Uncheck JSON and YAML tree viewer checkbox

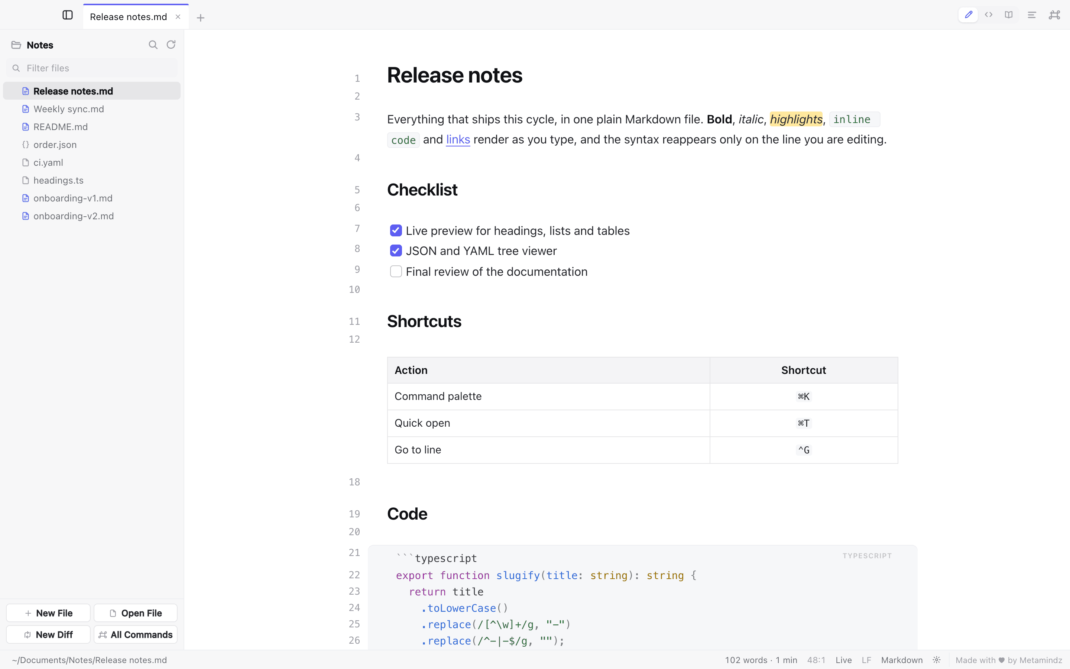coord(396,251)
